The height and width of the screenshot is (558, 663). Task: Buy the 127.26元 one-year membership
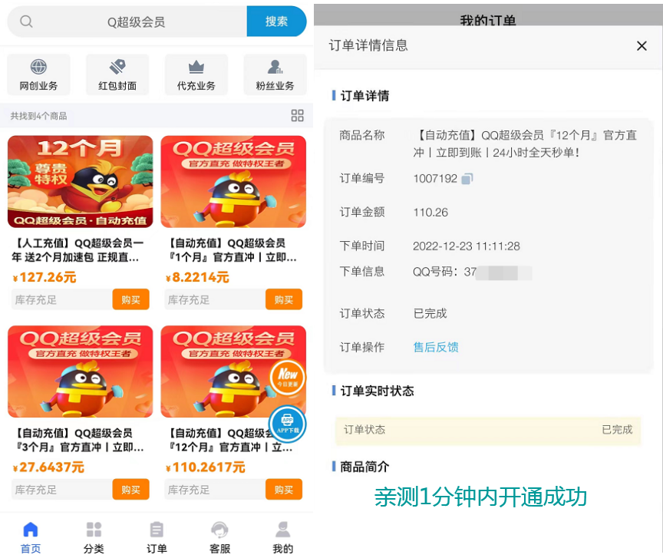coord(130,299)
